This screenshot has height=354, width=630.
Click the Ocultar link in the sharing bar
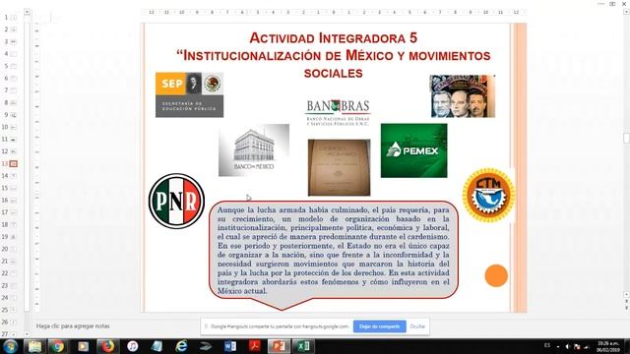[417, 326]
